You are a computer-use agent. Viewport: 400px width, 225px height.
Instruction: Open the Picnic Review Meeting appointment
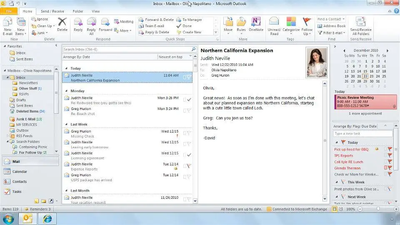coord(365,102)
